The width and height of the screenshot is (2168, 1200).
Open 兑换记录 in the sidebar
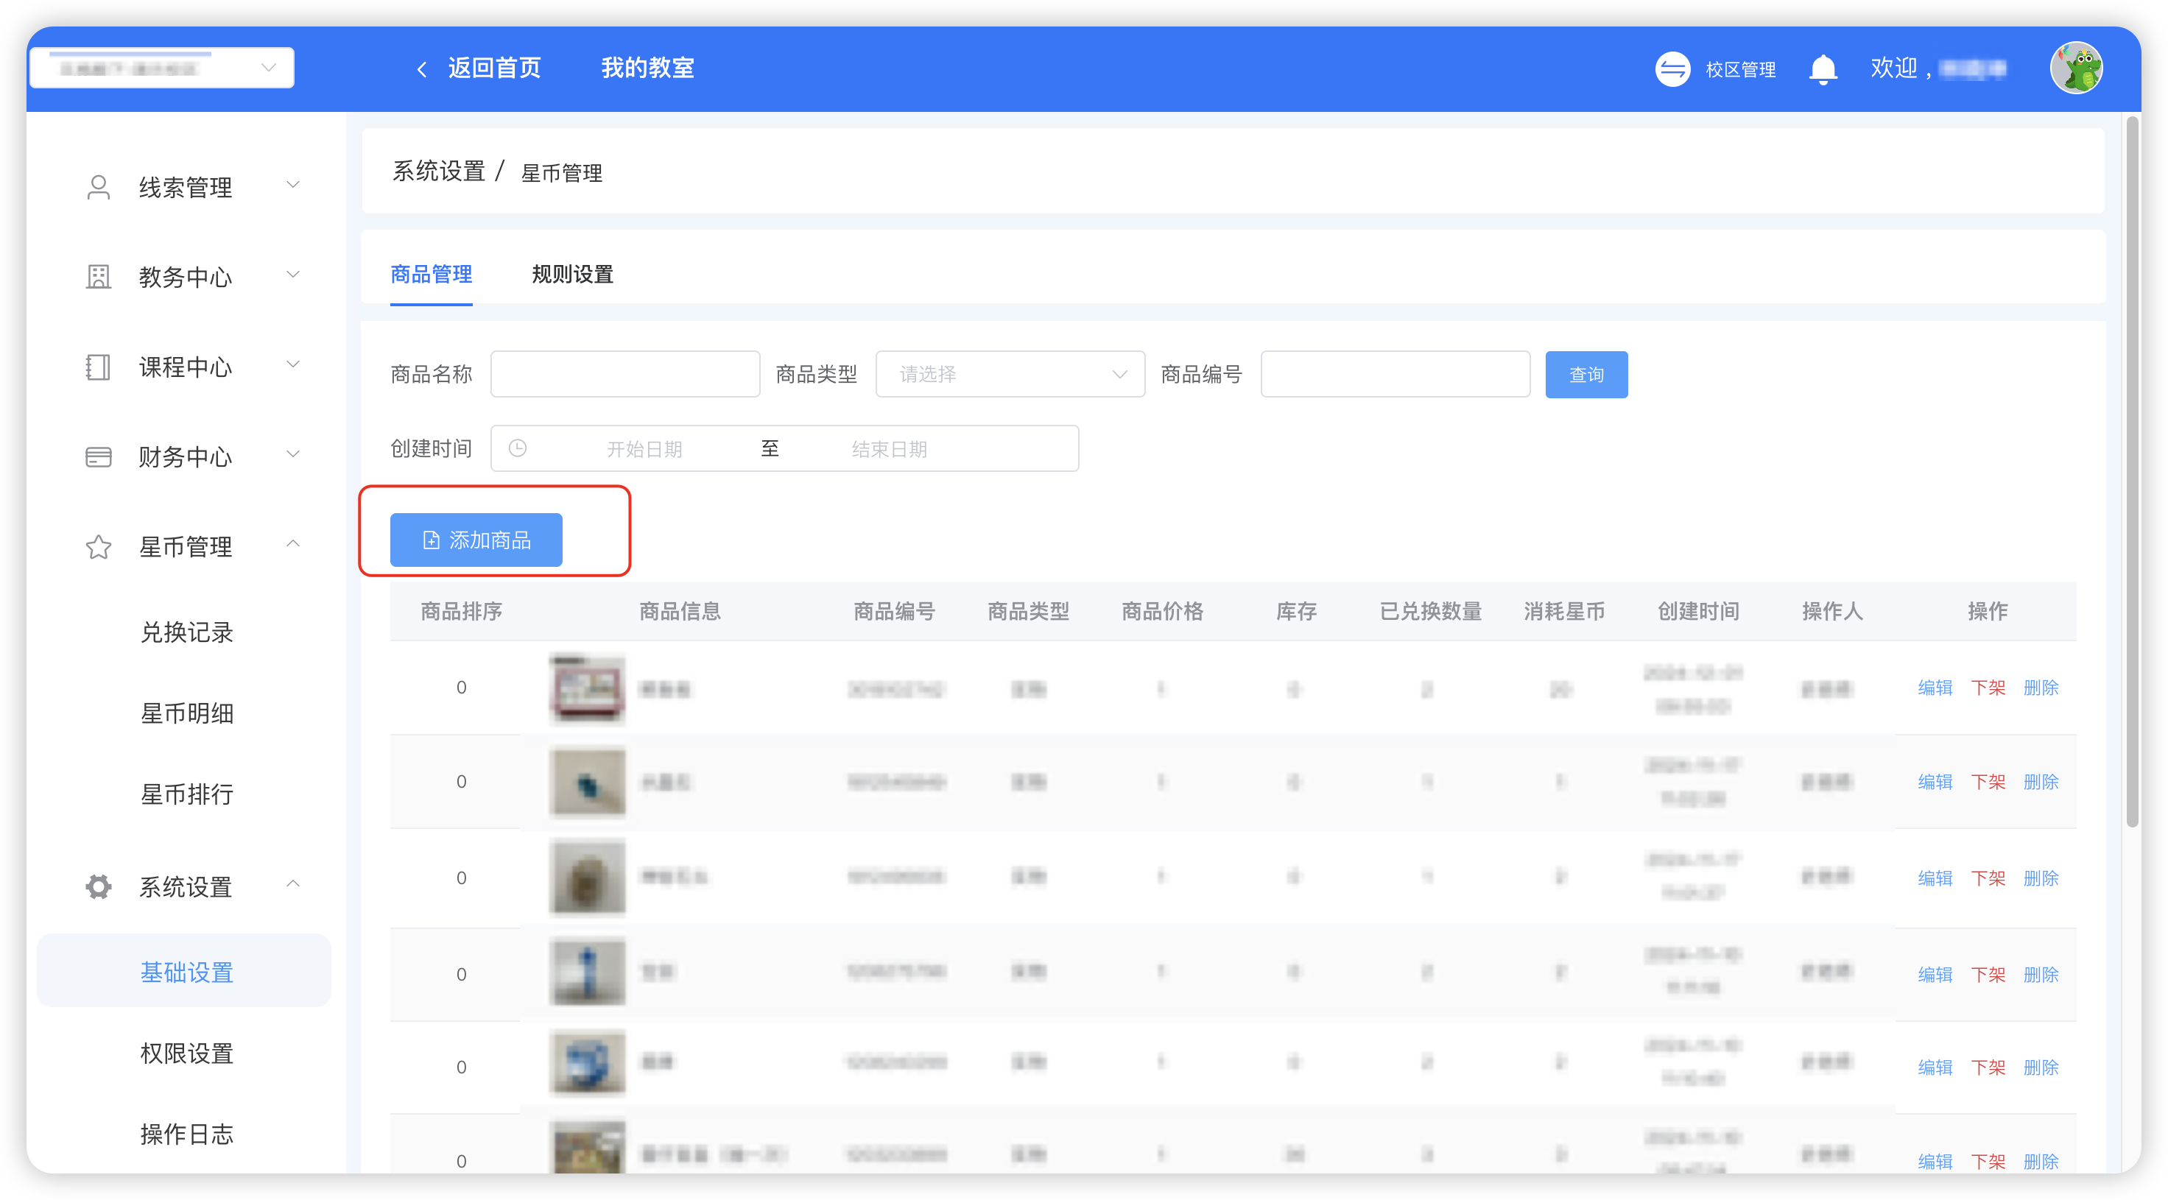187,632
